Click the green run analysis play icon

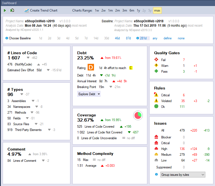(5, 10)
